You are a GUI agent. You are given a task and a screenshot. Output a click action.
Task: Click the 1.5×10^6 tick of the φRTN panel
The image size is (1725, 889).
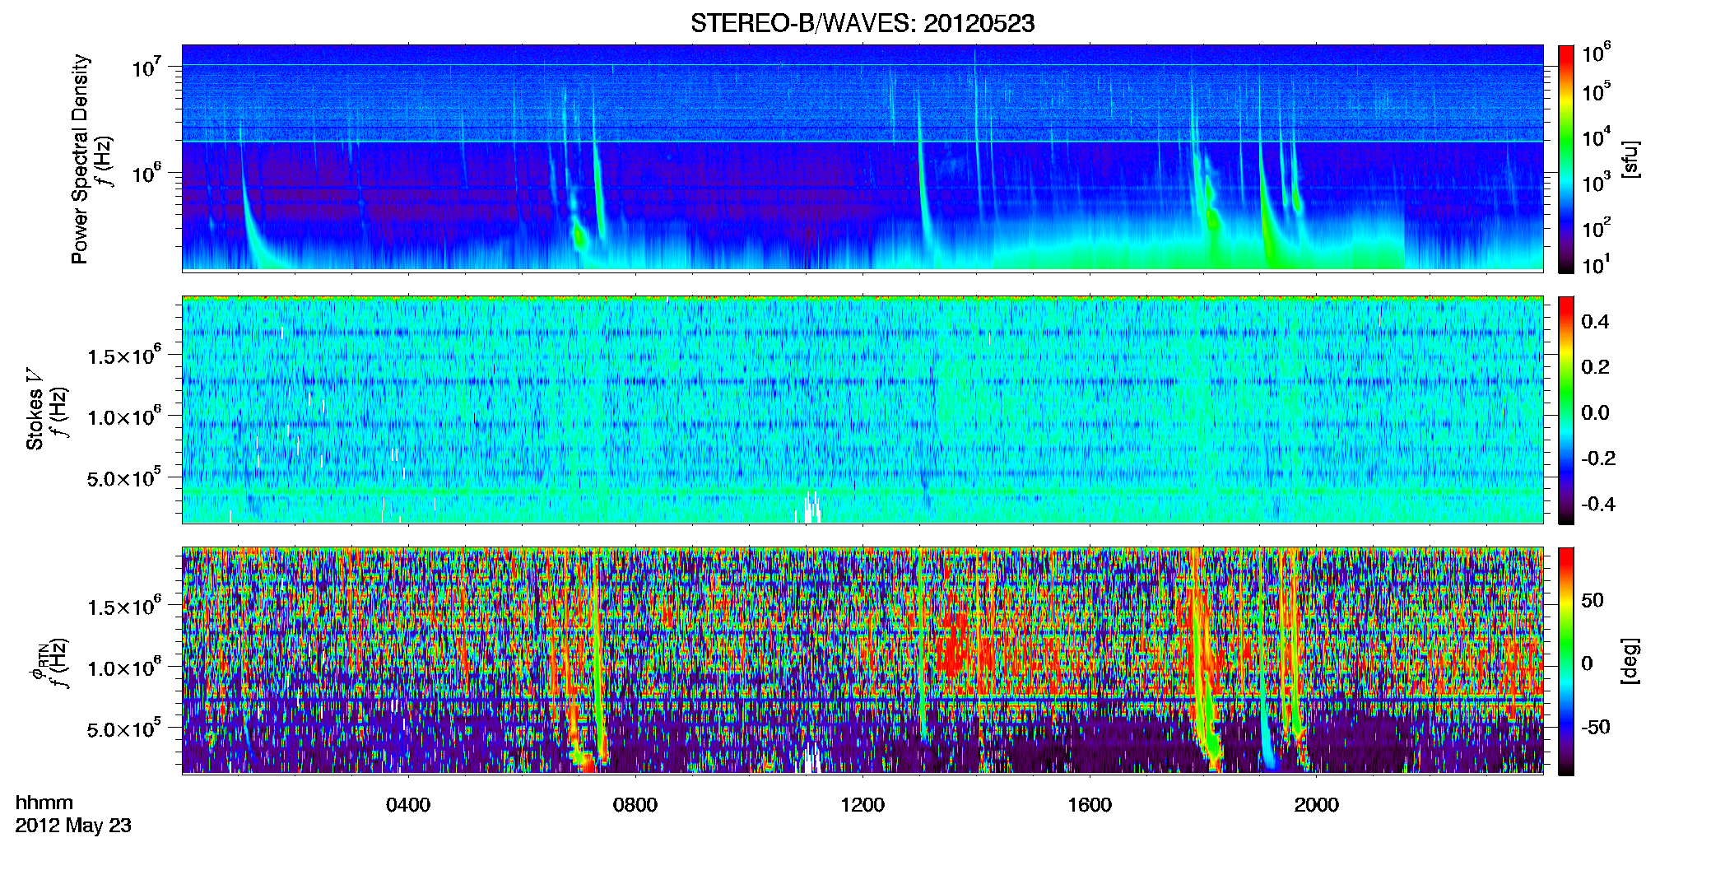[x=124, y=607]
